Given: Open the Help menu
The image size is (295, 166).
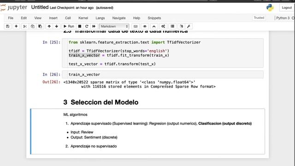Looking at the screenshot, I should (136, 18).
